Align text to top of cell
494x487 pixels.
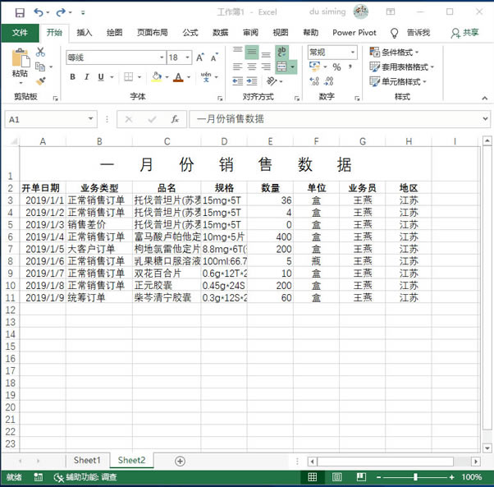click(x=237, y=52)
